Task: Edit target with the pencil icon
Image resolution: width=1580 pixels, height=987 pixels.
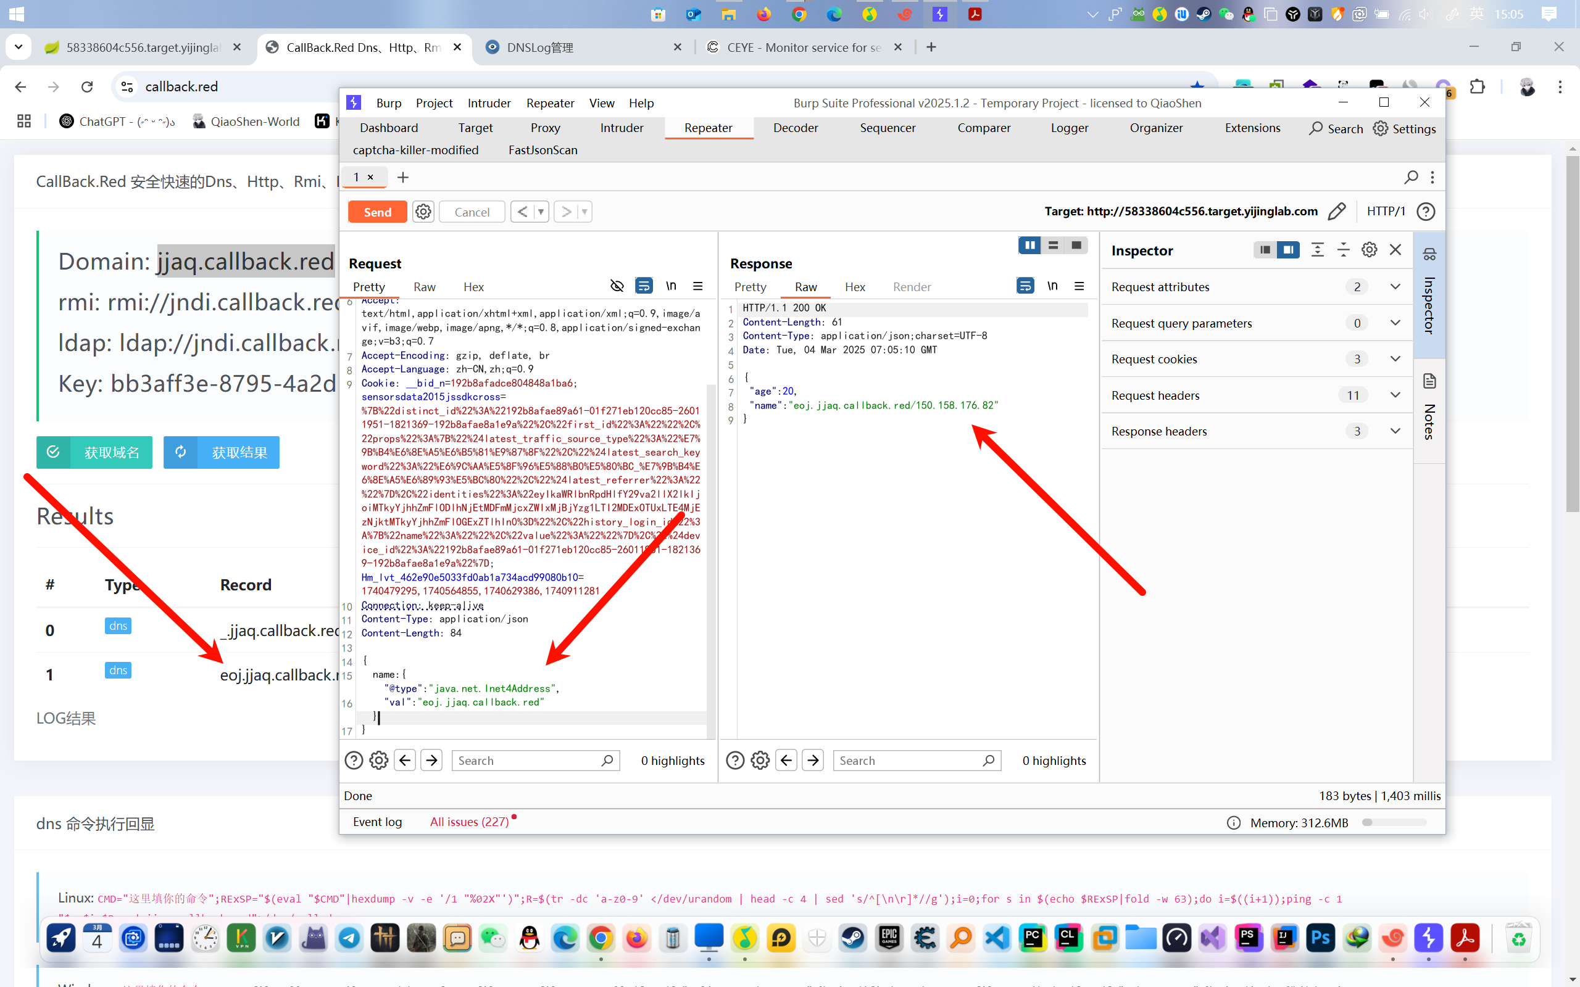Action: click(1336, 212)
